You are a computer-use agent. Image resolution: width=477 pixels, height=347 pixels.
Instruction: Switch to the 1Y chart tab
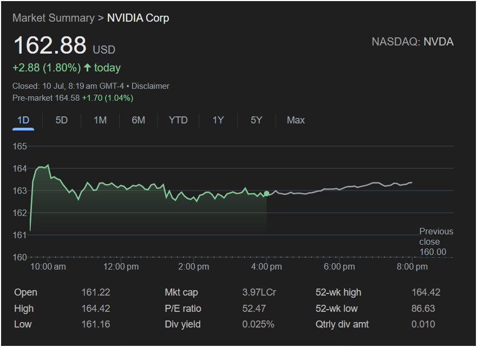218,120
